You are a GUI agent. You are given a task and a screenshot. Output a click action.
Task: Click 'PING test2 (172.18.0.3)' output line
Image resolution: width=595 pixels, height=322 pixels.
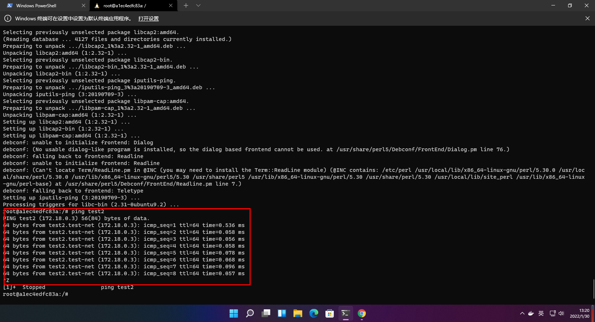click(76, 218)
